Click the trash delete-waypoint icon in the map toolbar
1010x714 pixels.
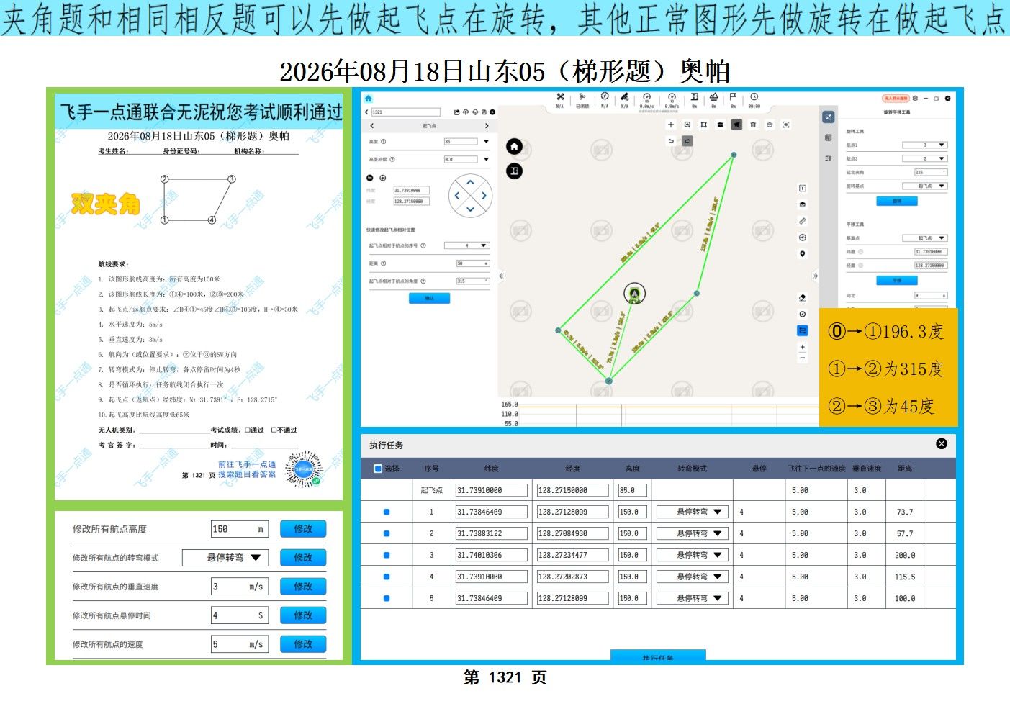[753, 125]
